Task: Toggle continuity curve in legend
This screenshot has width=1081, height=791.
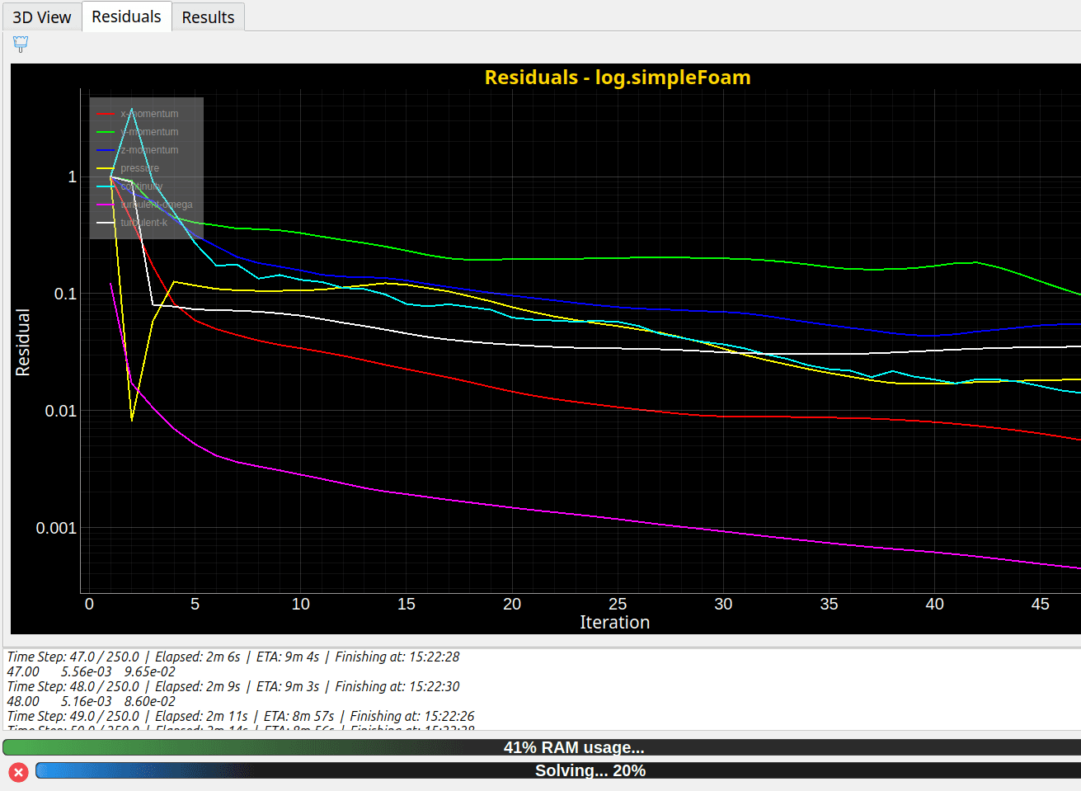Action: 129,186
